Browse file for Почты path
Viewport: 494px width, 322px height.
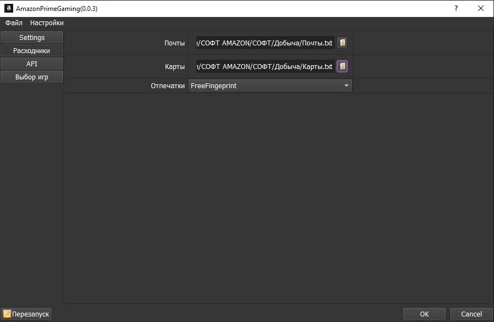pyautogui.click(x=342, y=43)
